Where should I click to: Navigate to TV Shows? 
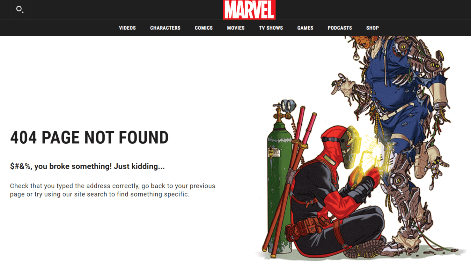pyautogui.click(x=271, y=28)
